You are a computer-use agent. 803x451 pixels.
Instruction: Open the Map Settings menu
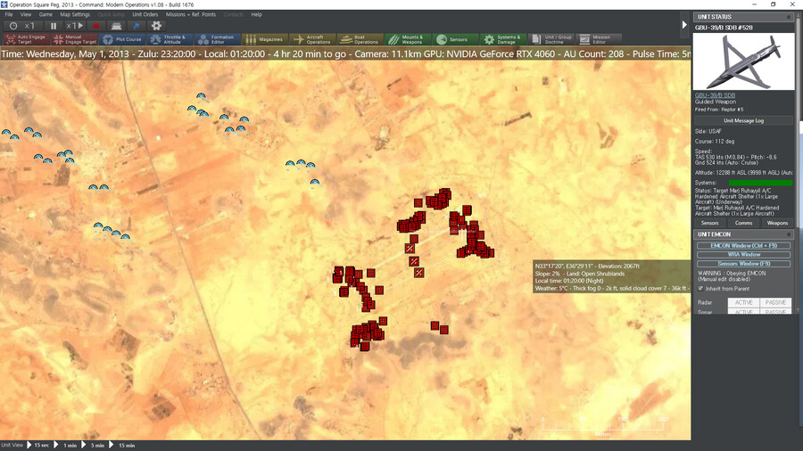click(75, 14)
